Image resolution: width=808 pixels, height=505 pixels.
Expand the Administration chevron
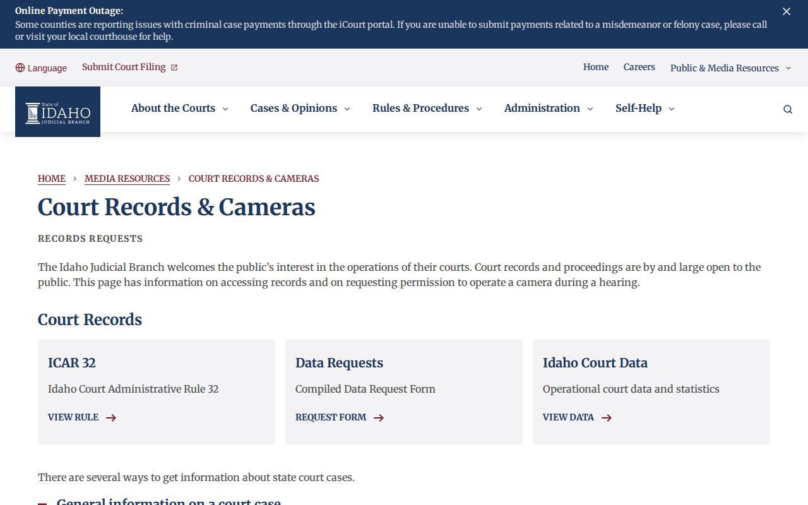590,109
